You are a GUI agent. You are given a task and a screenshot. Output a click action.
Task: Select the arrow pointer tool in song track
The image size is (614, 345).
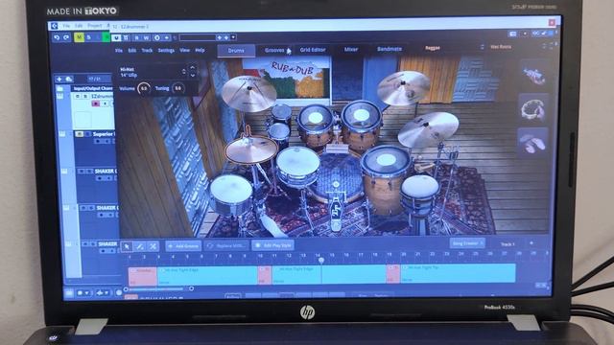pos(127,246)
